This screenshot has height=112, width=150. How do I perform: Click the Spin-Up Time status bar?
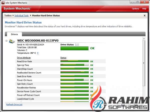(x=74, y=65)
